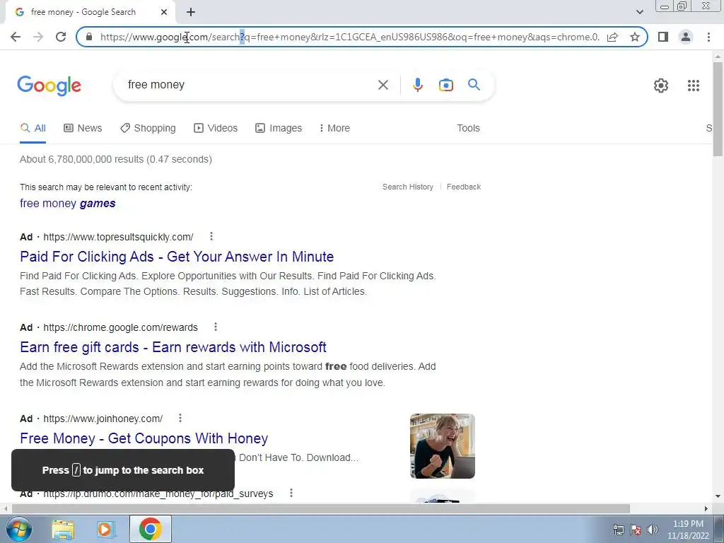Open 'Paid For Clicking Ads' ad result

tap(177, 256)
